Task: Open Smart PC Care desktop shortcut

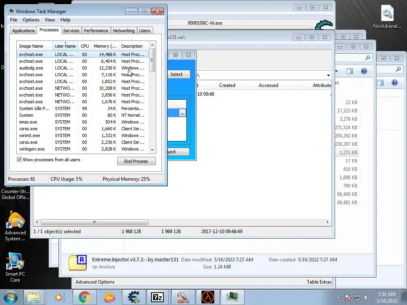Action: [x=15, y=267]
